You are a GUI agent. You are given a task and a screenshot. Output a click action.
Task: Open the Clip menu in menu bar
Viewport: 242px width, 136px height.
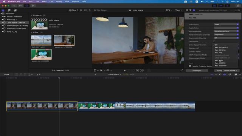click(51, 2)
